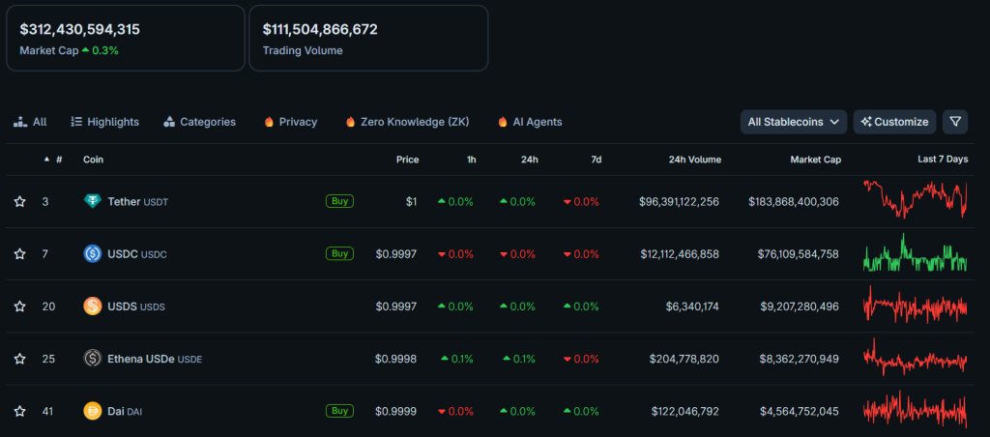This screenshot has width=990, height=437.
Task: Favorite Tether with the star icon
Action: click(x=19, y=201)
